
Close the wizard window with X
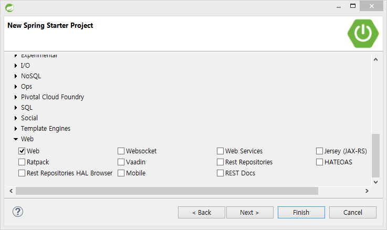(x=371, y=6)
